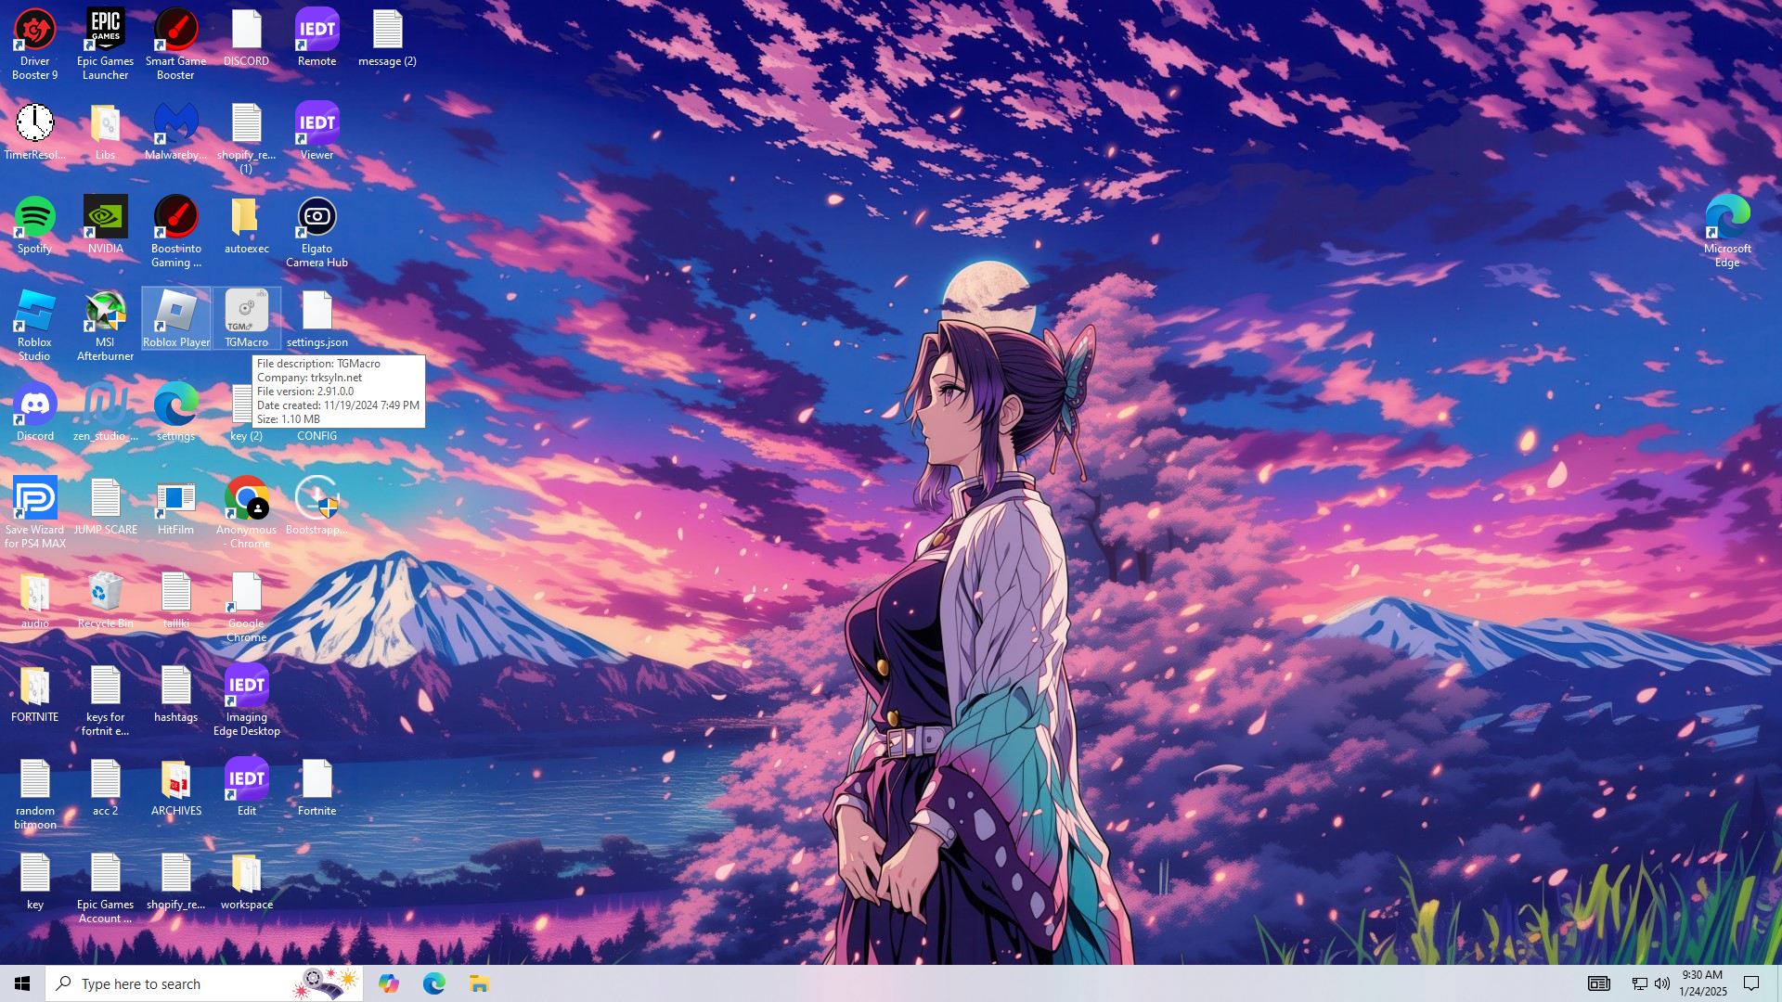Open the volume control in system tray
This screenshot has width=1782, height=1002.
(1662, 983)
